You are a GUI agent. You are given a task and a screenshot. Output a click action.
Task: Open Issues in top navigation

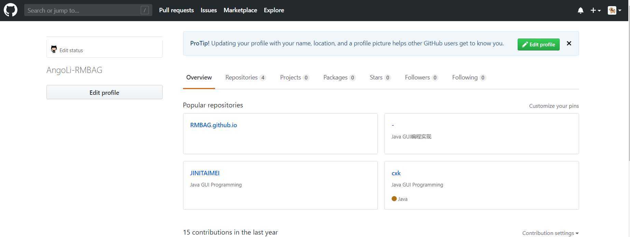(209, 10)
